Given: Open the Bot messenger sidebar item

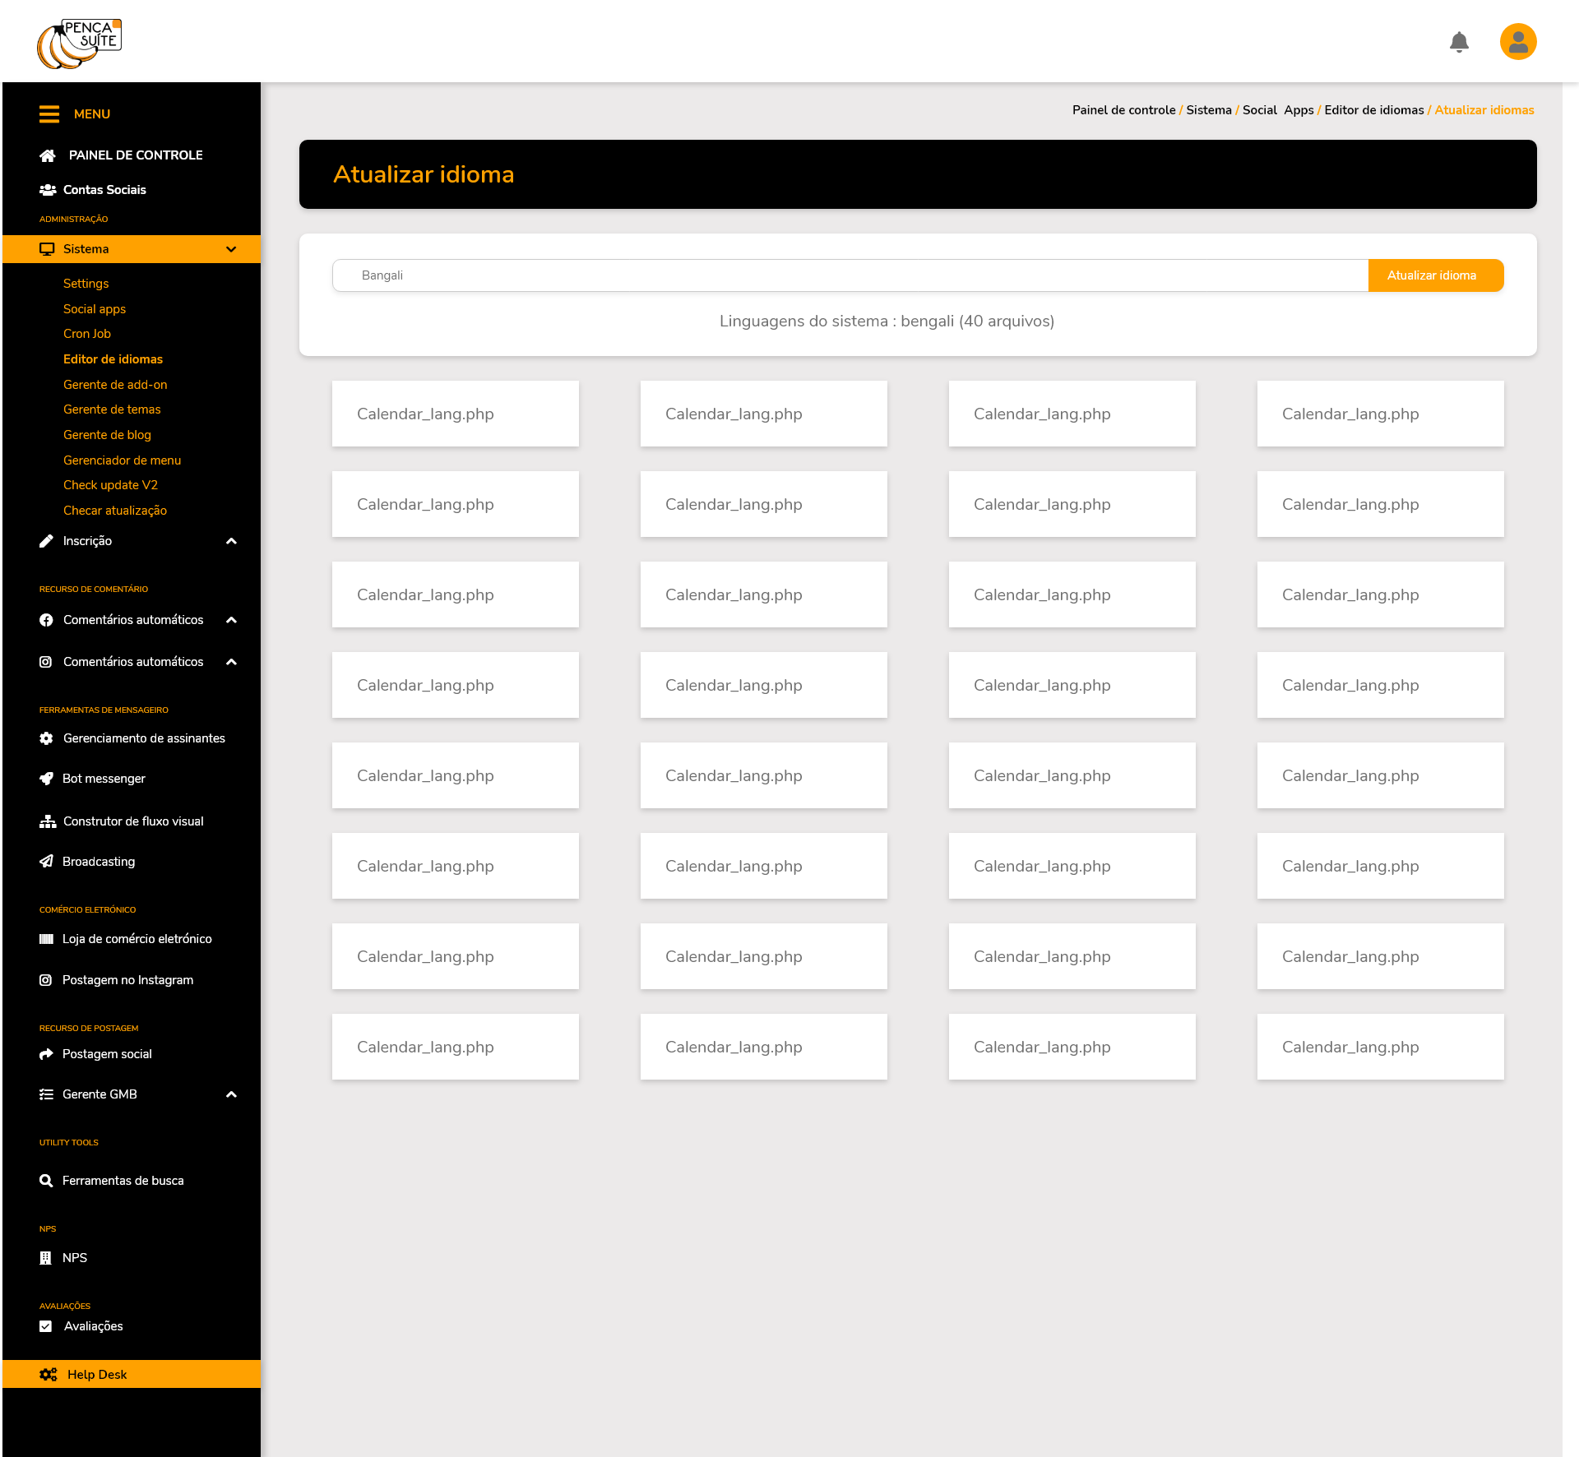Looking at the screenshot, I should pyautogui.click(x=104, y=779).
